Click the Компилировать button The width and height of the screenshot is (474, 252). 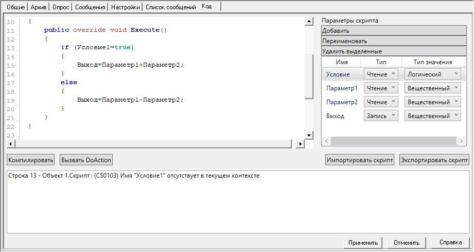pyautogui.click(x=30, y=160)
